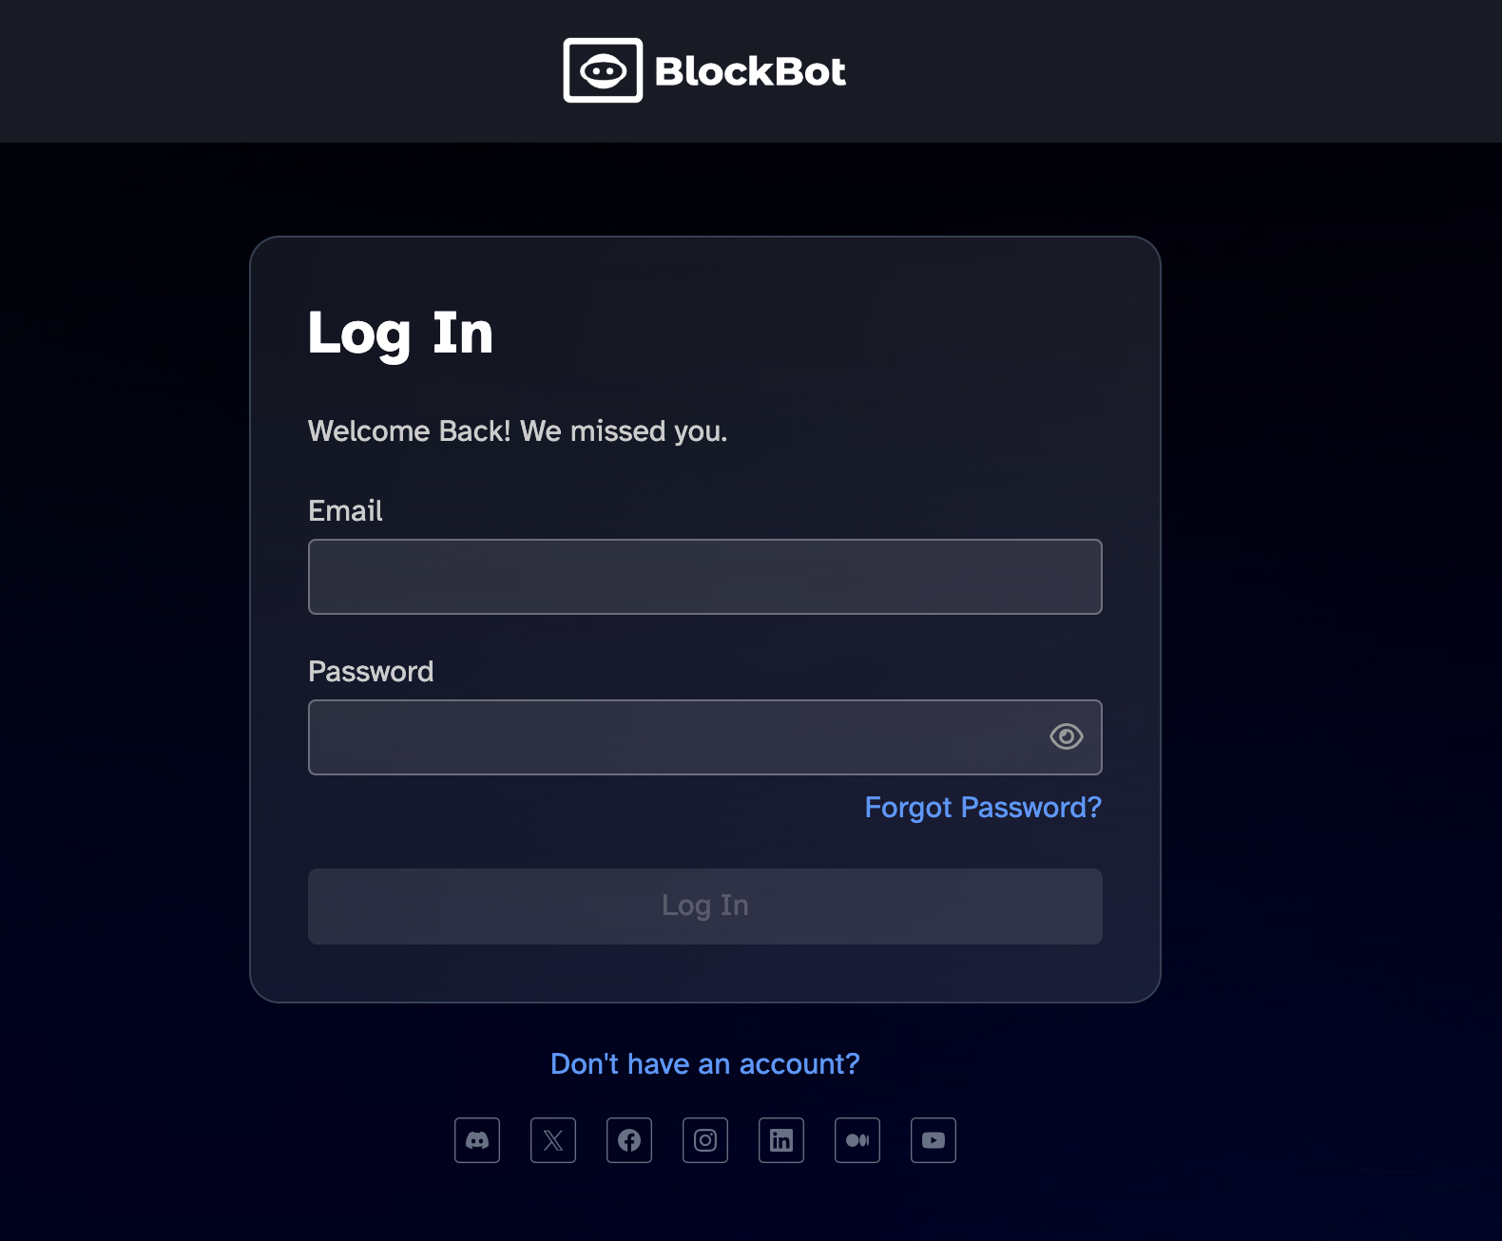This screenshot has width=1502, height=1241.
Task: Click the YouTube icon
Action: tap(934, 1140)
